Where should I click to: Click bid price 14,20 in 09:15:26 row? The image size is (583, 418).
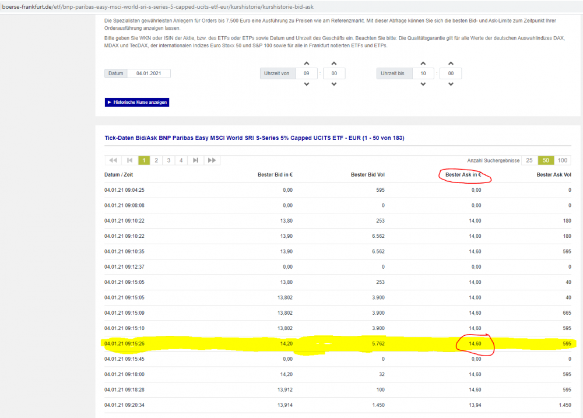(286, 343)
